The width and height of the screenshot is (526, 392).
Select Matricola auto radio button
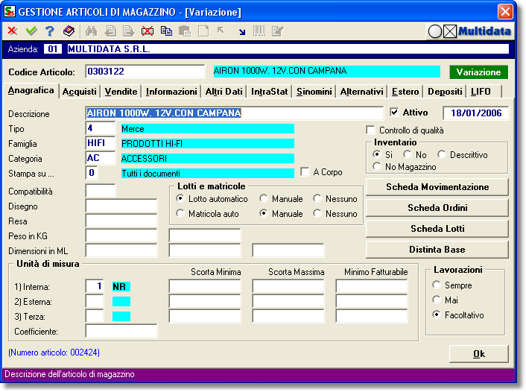(x=180, y=213)
